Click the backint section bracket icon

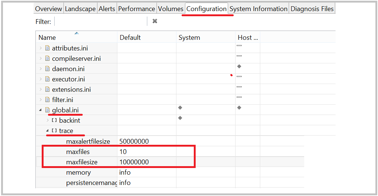coord(54,120)
